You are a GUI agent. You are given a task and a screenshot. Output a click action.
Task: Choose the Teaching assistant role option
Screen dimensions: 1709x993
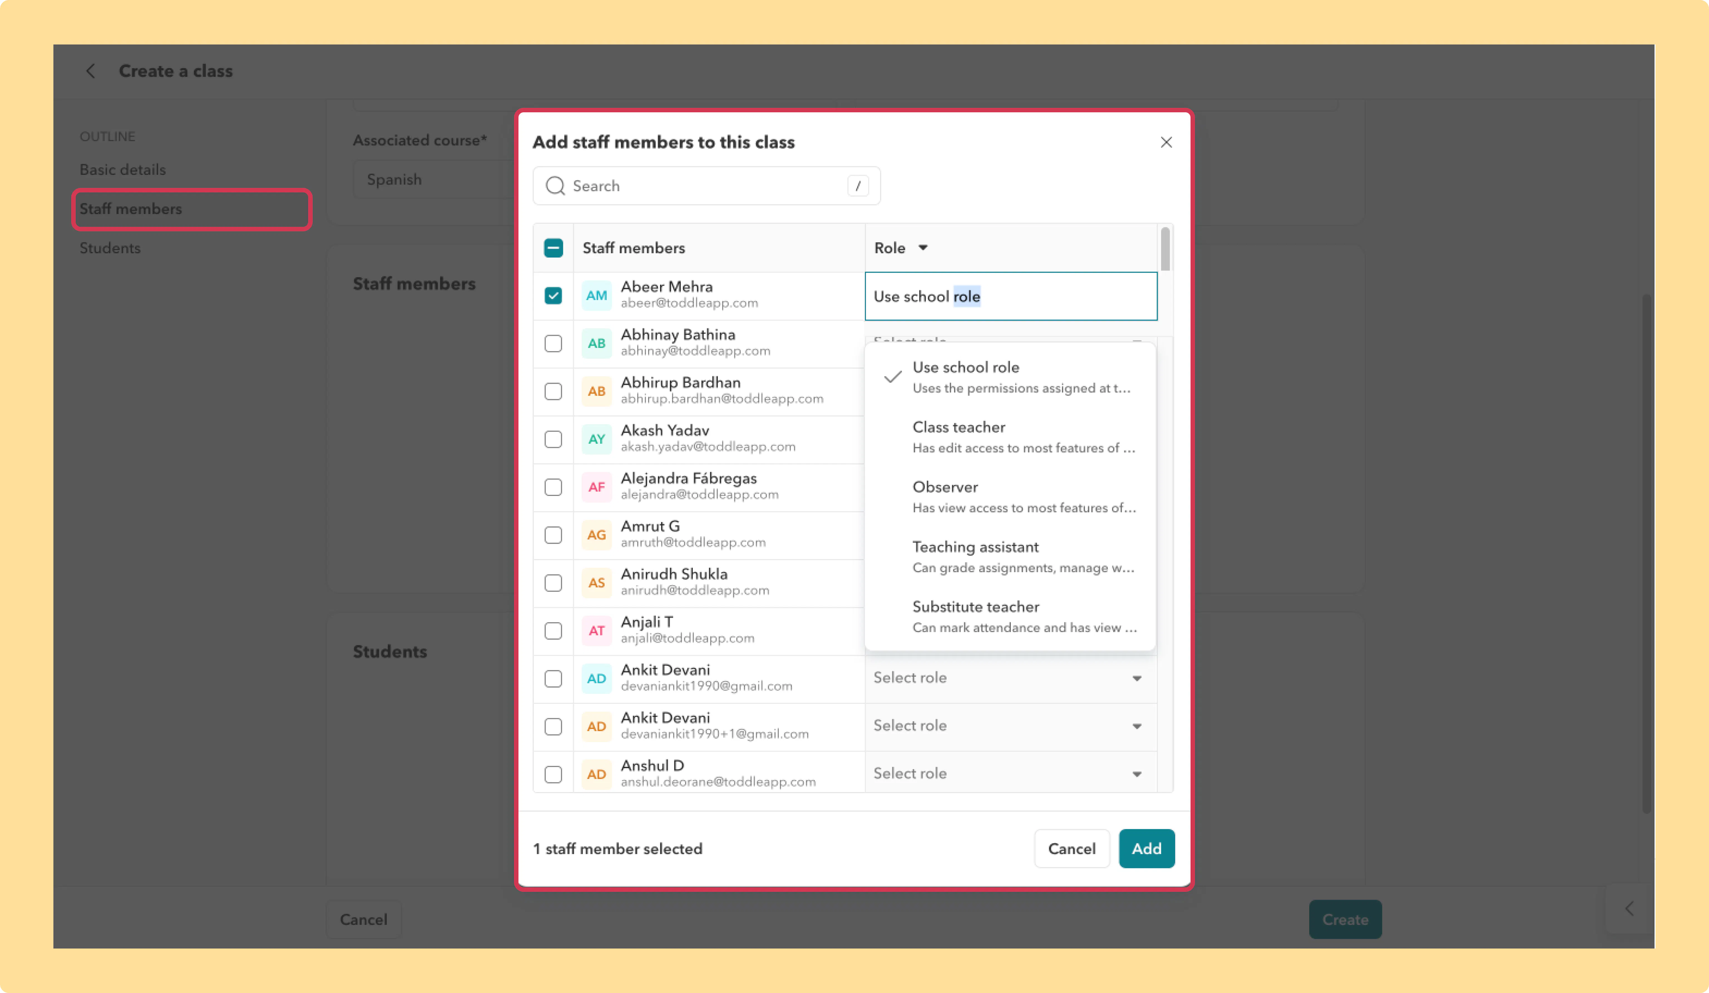(1011, 557)
